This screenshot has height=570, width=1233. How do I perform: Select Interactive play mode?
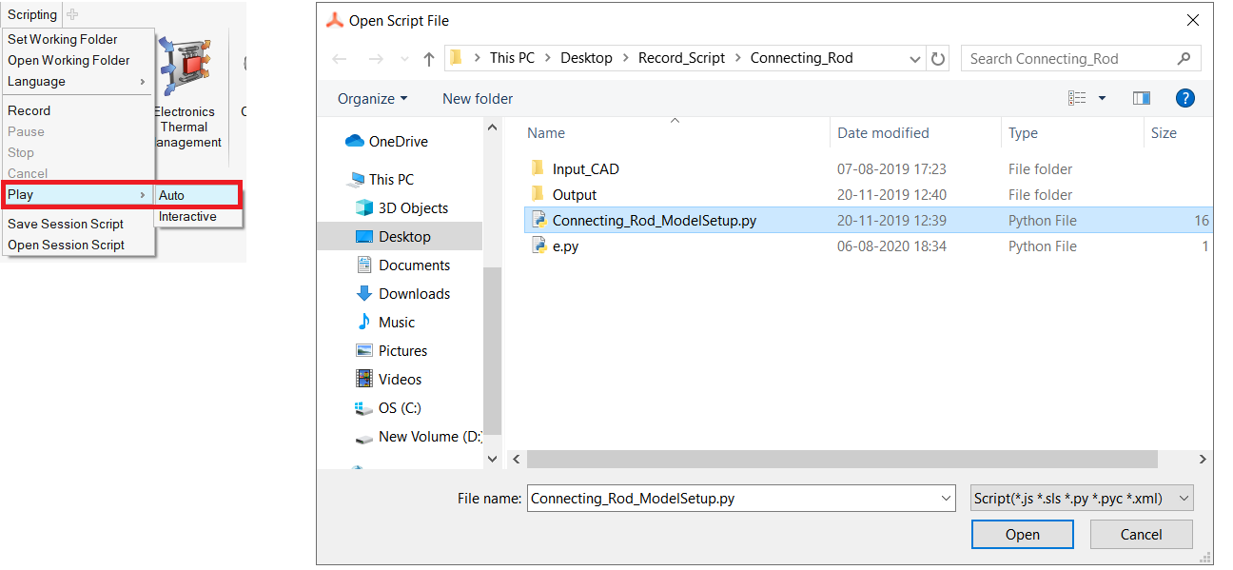point(187,217)
